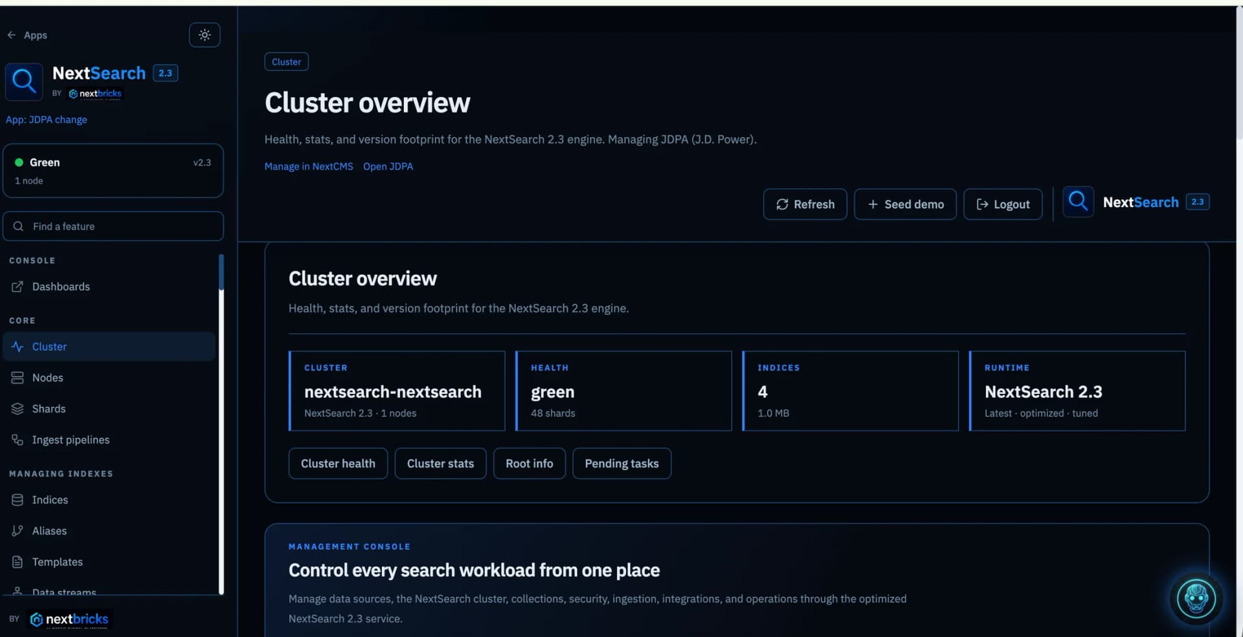Click the branch icon next to Aliases
The width and height of the screenshot is (1243, 637).
pos(17,531)
